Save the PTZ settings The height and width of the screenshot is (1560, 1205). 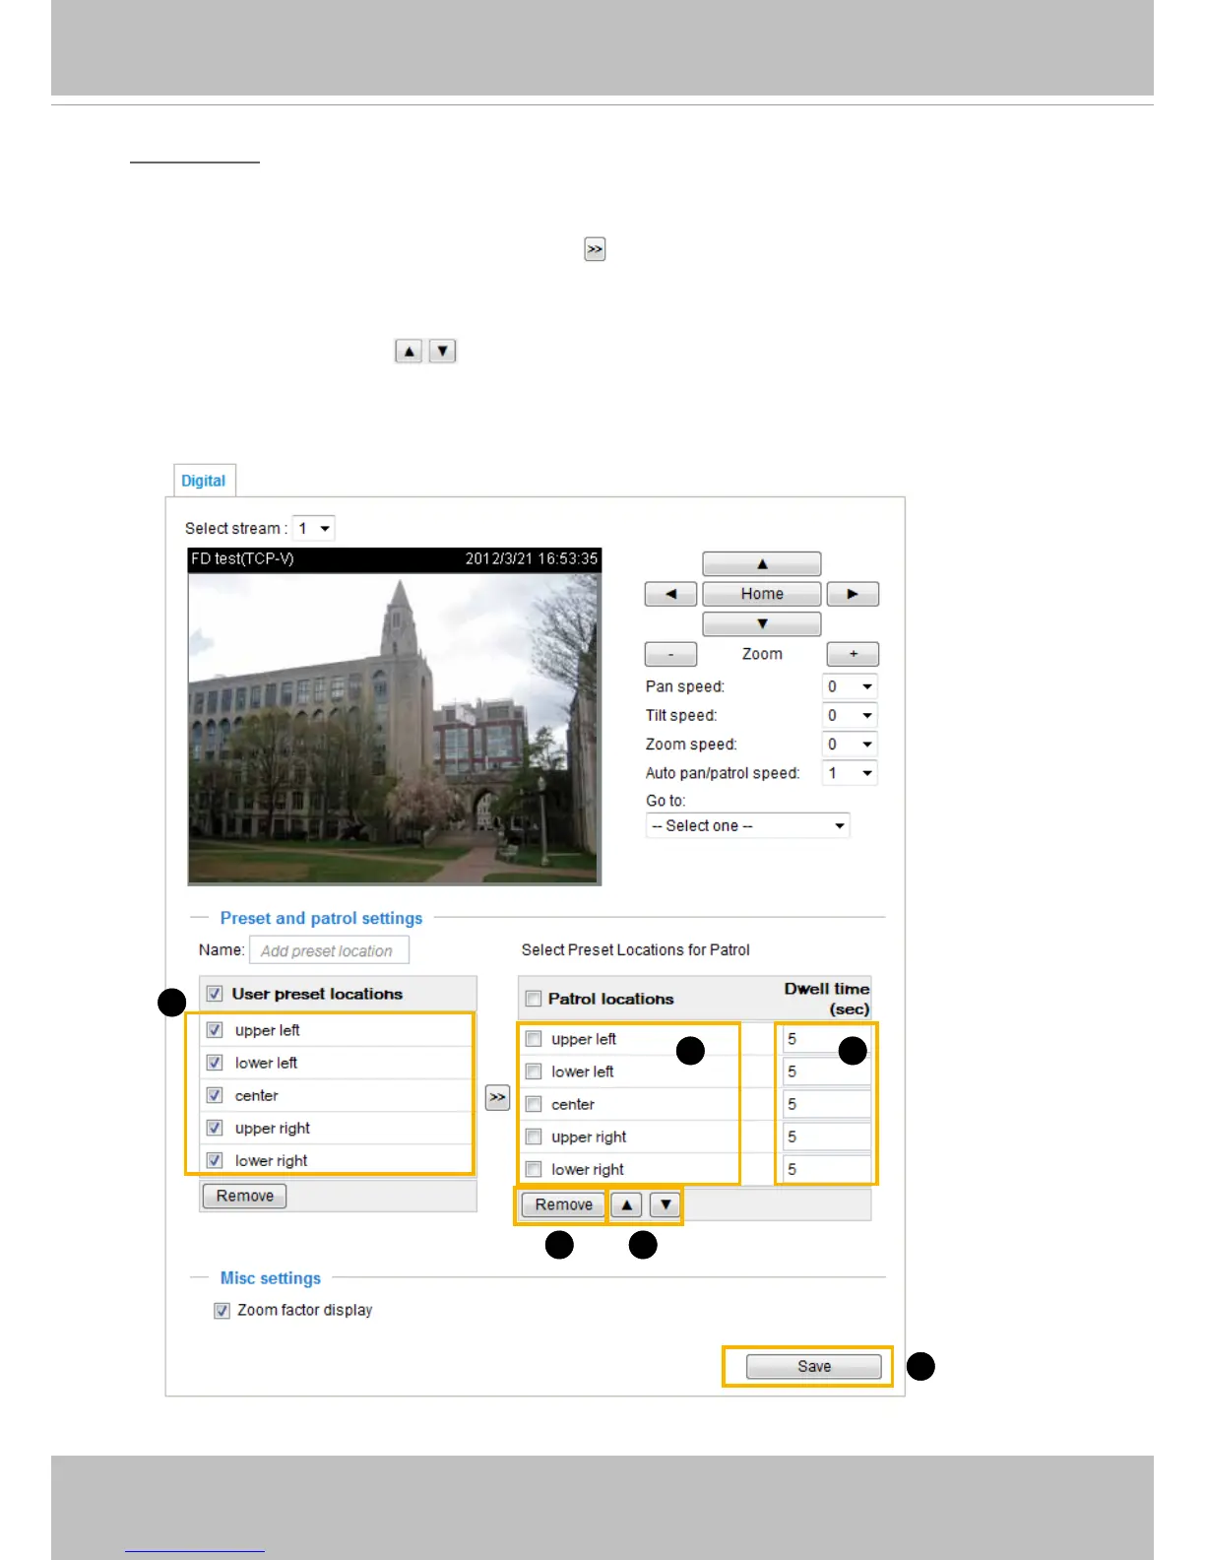[x=813, y=1366]
